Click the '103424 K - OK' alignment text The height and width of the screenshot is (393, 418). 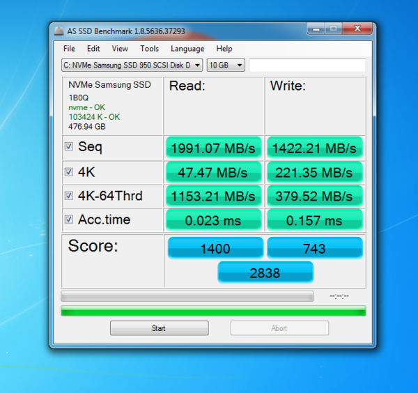click(x=94, y=117)
